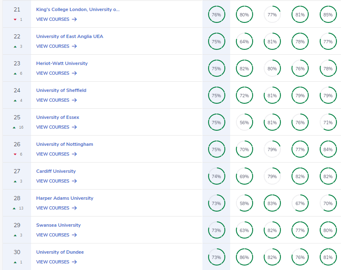The height and width of the screenshot is (270, 341).
Task: Open the King's College London link
Action: [x=78, y=9]
